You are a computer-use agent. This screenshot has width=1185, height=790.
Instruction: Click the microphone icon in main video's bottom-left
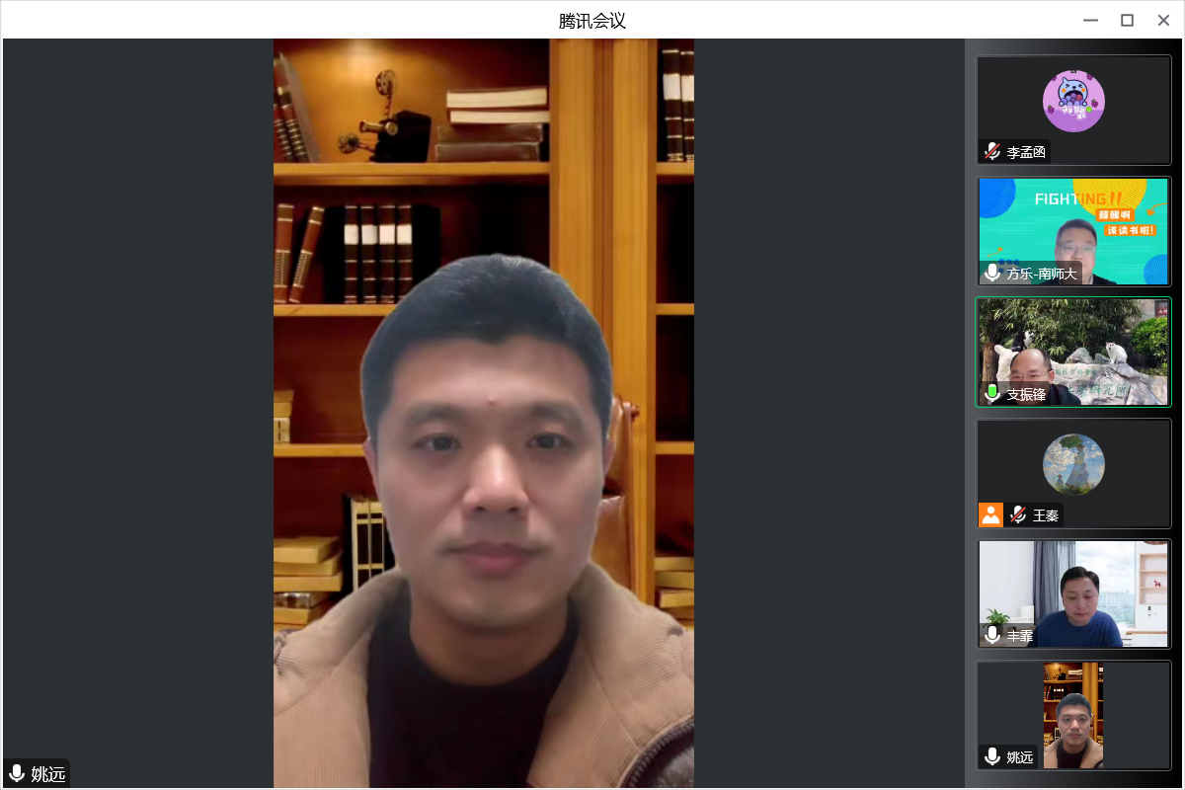pyautogui.click(x=17, y=773)
